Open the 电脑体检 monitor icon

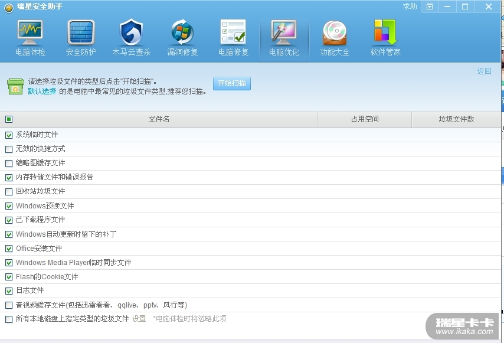[x=30, y=32]
